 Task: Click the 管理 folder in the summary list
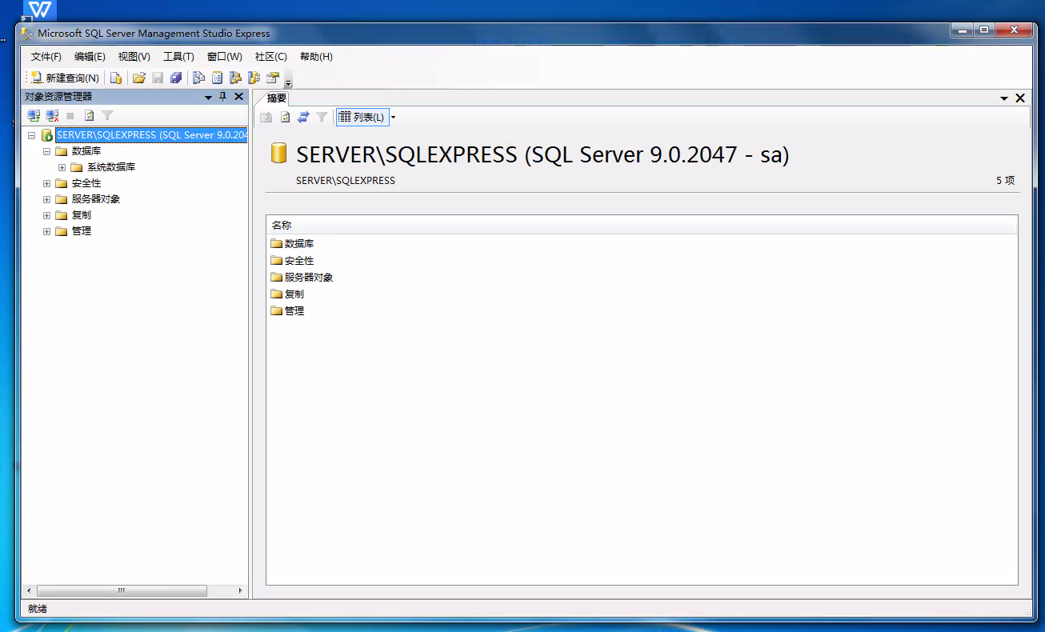point(287,311)
